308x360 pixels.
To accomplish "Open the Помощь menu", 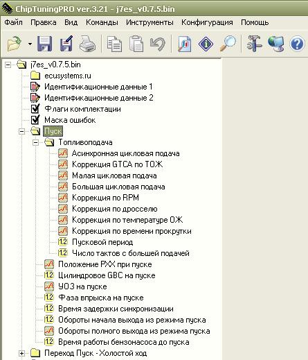I will click(255, 23).
